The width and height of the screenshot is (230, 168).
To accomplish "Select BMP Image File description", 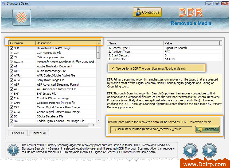I will click(x=46, y=94).
